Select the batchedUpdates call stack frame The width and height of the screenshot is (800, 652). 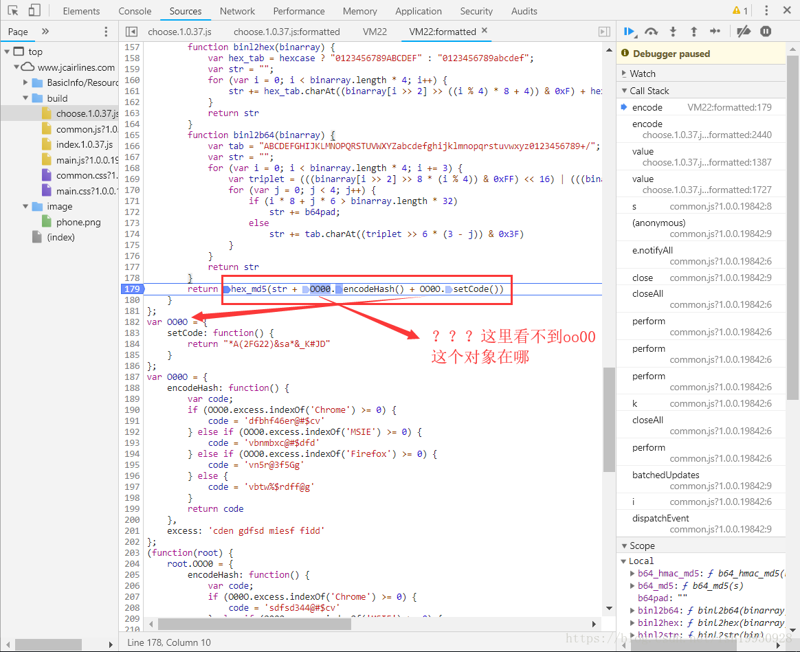(x=702, y=480)
